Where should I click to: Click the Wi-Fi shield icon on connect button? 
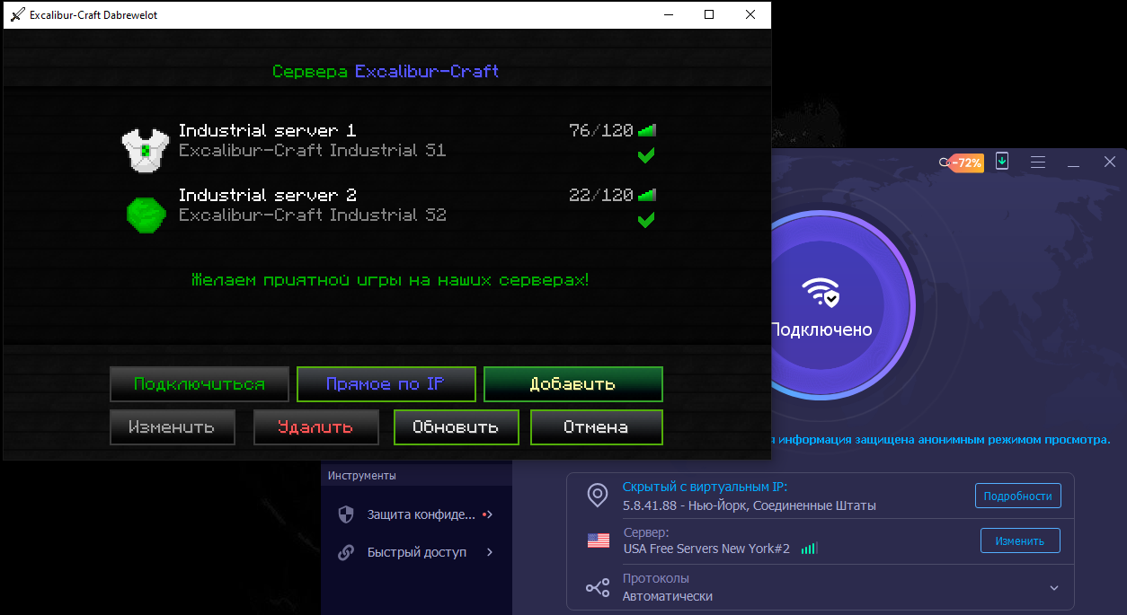[x=821, y=292]
